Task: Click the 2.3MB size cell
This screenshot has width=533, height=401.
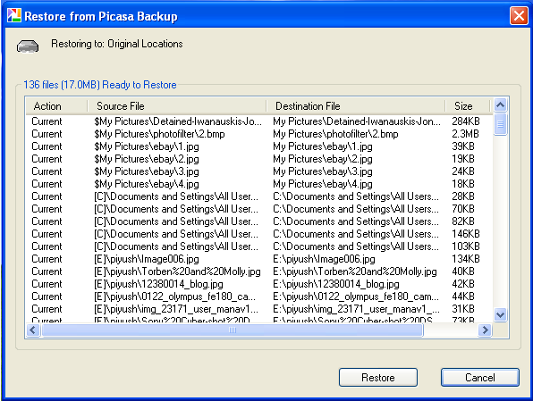Action: [465, 134]
